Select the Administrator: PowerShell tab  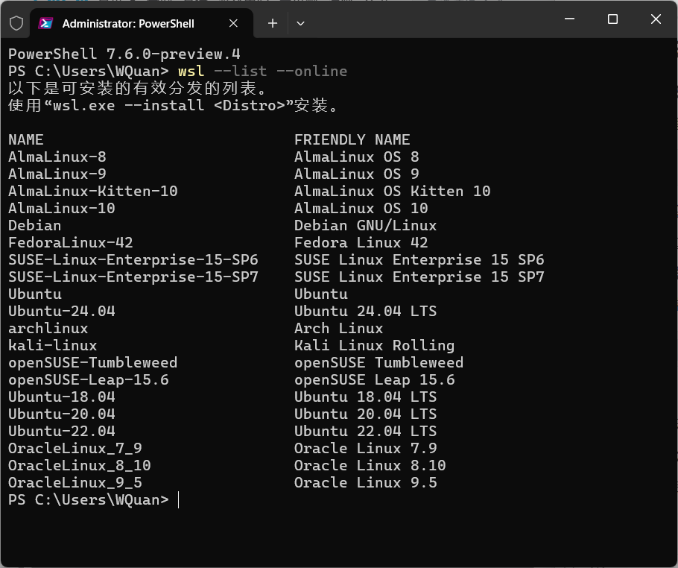[x=128, y=23]
